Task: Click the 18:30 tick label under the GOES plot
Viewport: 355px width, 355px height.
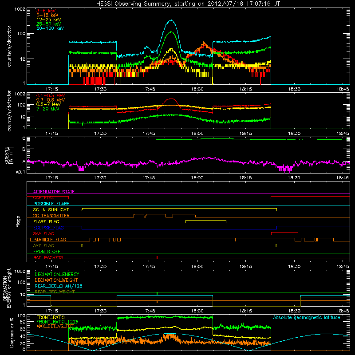Action: click(294, 178)
